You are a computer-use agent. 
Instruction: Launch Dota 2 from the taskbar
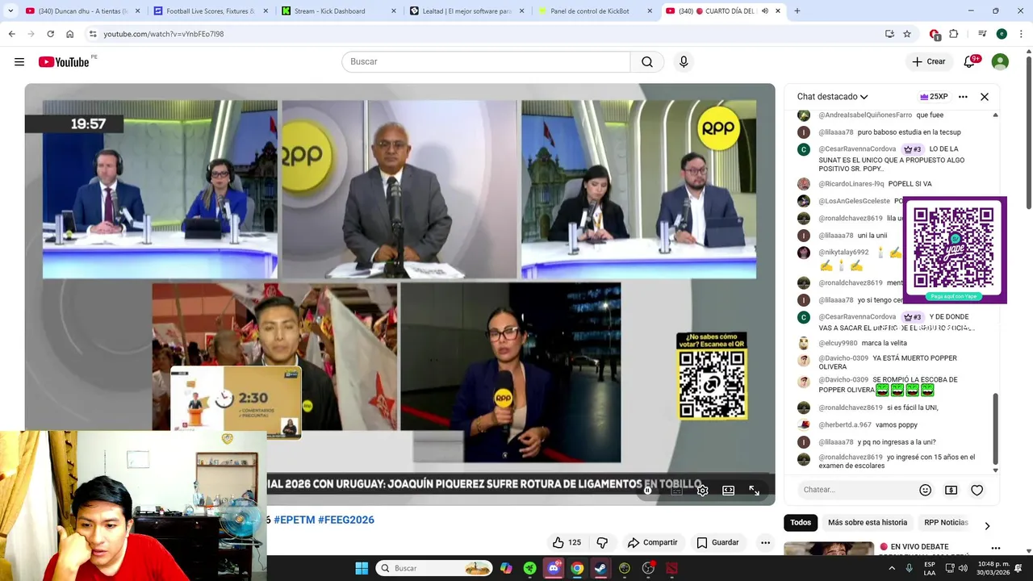(671, 568)
